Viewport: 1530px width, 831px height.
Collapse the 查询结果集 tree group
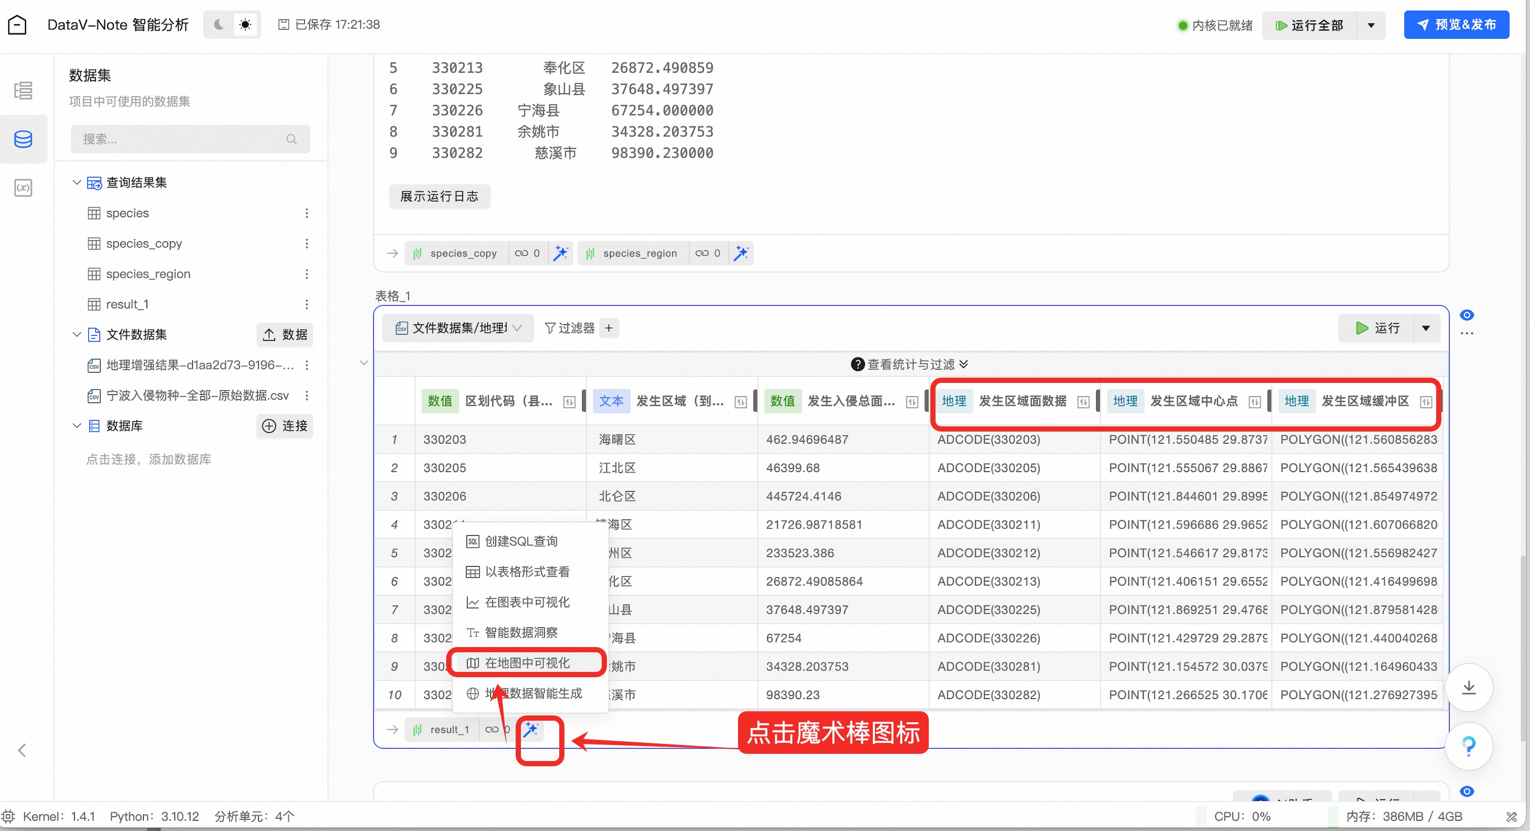click(x=77, y=182)
